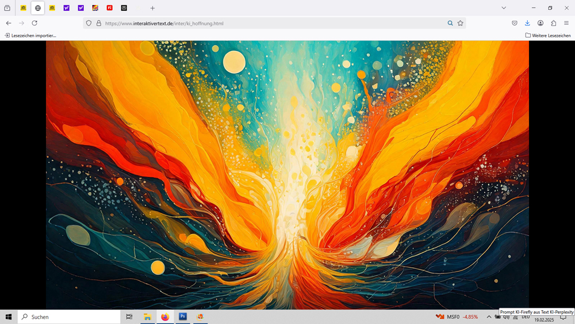The width and height of the screenshot is (575, 324).
Task: Click the volume speaker tray icon
Action: coord(507,318)
